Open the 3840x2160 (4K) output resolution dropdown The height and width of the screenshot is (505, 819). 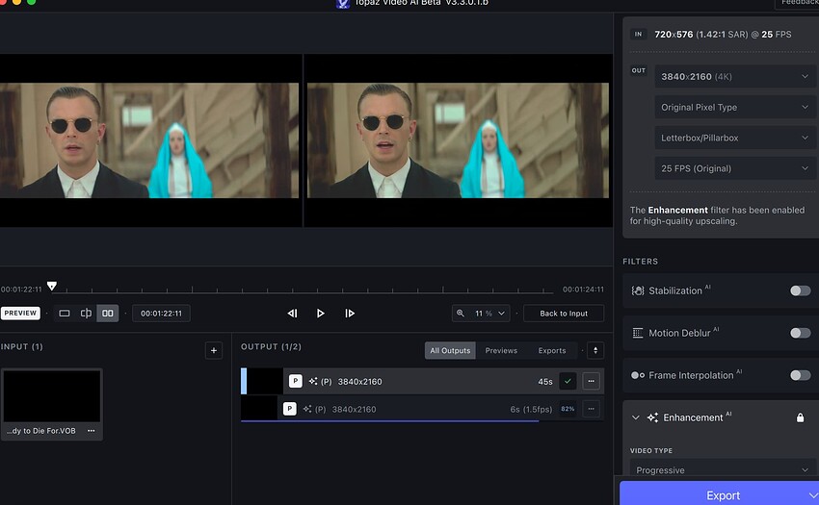735,77
